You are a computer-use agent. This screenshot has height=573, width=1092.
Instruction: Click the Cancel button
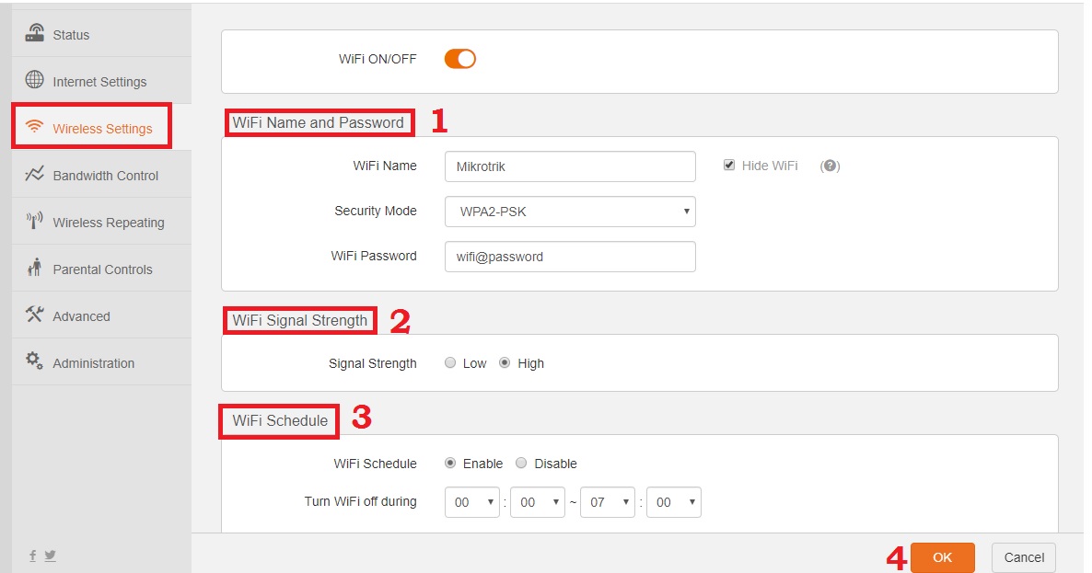1024,557
